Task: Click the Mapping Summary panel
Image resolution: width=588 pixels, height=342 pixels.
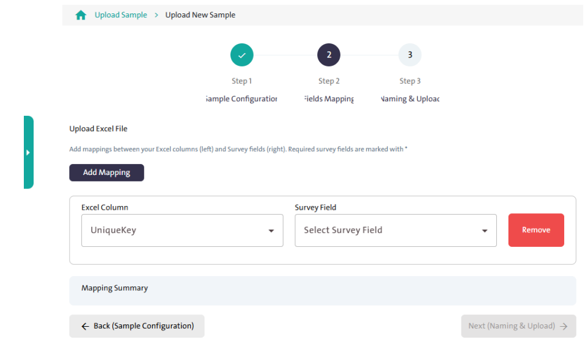Action: click(x=322, y=290)
